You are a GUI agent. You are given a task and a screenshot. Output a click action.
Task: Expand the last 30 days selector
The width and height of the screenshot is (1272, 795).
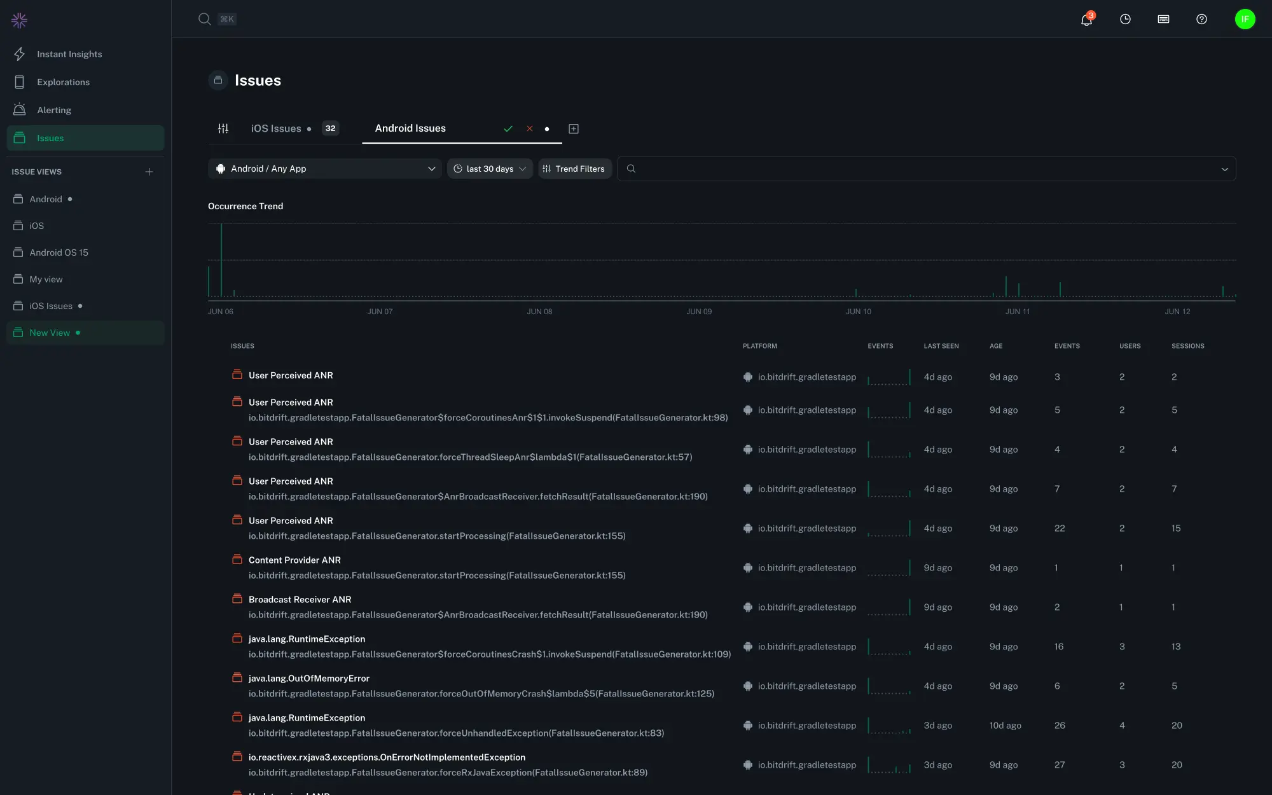tap(490, 169)
